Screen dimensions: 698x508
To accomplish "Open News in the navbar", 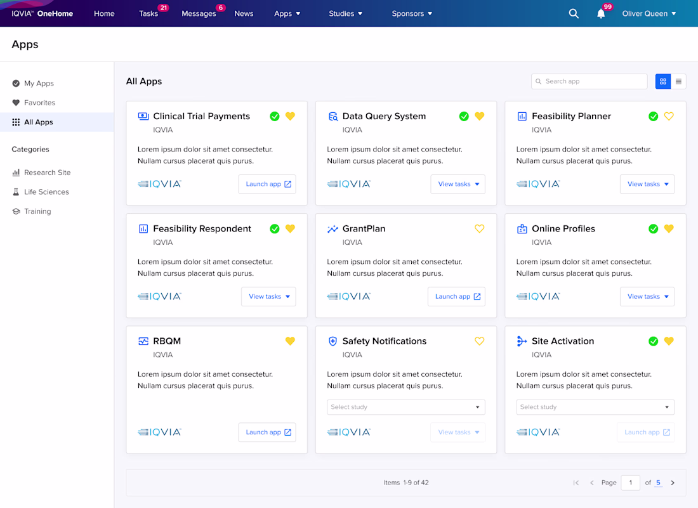I will tap(244, 14).
